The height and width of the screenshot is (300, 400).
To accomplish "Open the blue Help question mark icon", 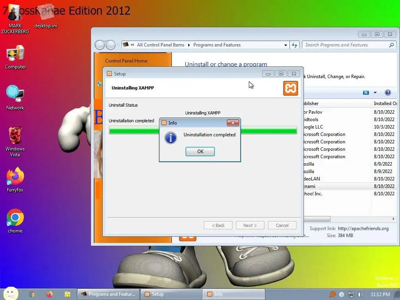I will (x=388, y=93).
